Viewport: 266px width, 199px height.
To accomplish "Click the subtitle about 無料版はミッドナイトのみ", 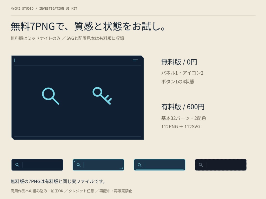I will [x=67, y=38].
